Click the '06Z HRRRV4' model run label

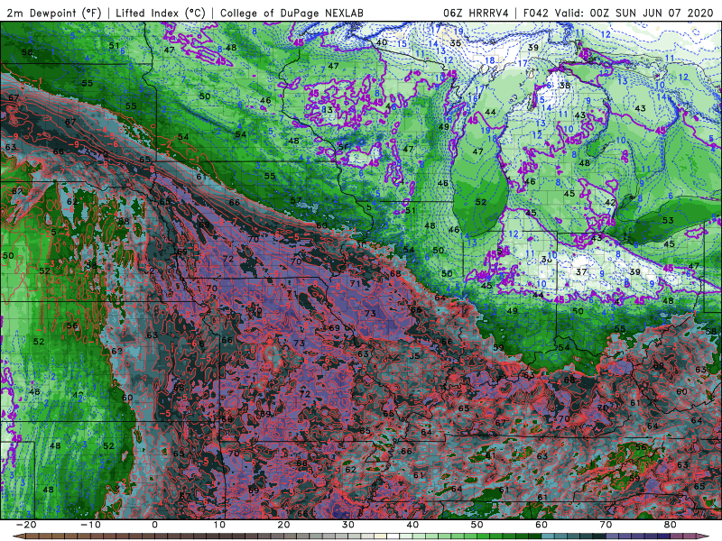pos(476,13)
